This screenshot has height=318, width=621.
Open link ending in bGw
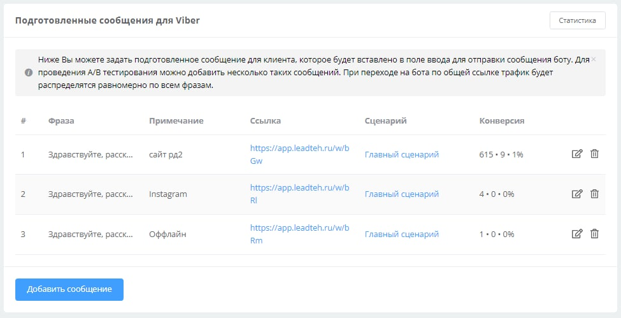point(299,154)
